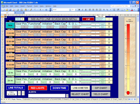The width and height of the screenshot is (140, 104).
Task: Click the Save icon in the toolbar
Action: [x=10, y=10]
